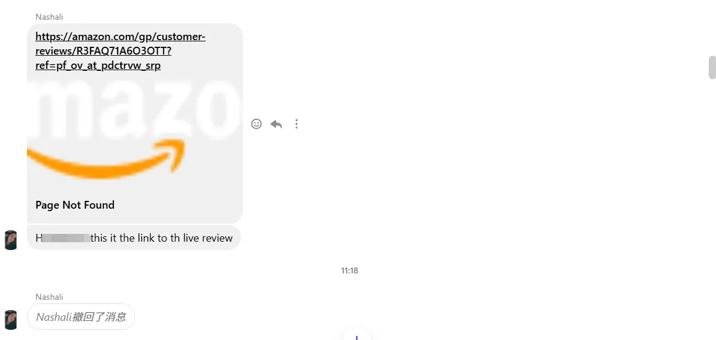The height and width of the screenshot is (340, 716).
Task: Click avatar beside the recalled message
Action: [x=11, y=320]
